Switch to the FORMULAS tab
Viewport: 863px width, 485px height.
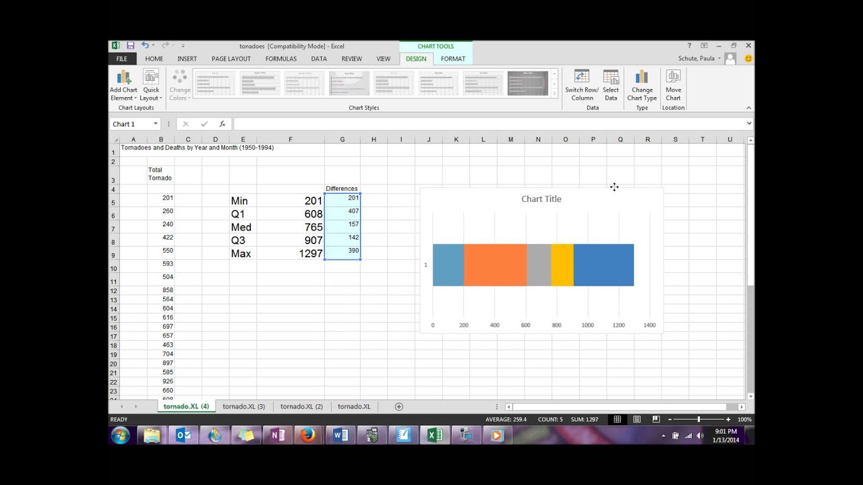point(281,59)
